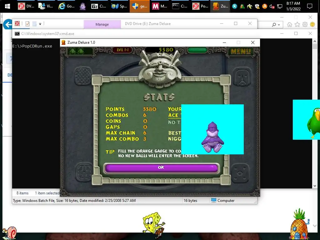This screenshot has width=320, height=240.
Task: Click the purple OK button in Zuma stats
Action: pyautogui.click(x=161, y=168)
